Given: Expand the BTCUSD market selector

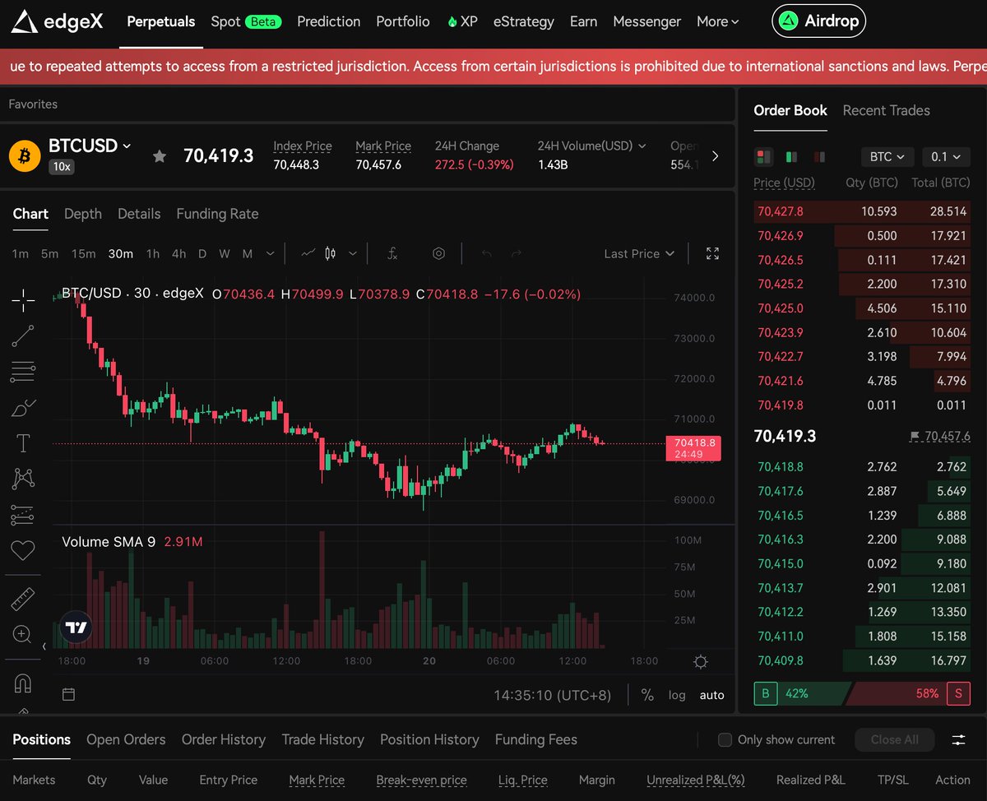Looking at the screenshot, I should click(x=90, y=146).
